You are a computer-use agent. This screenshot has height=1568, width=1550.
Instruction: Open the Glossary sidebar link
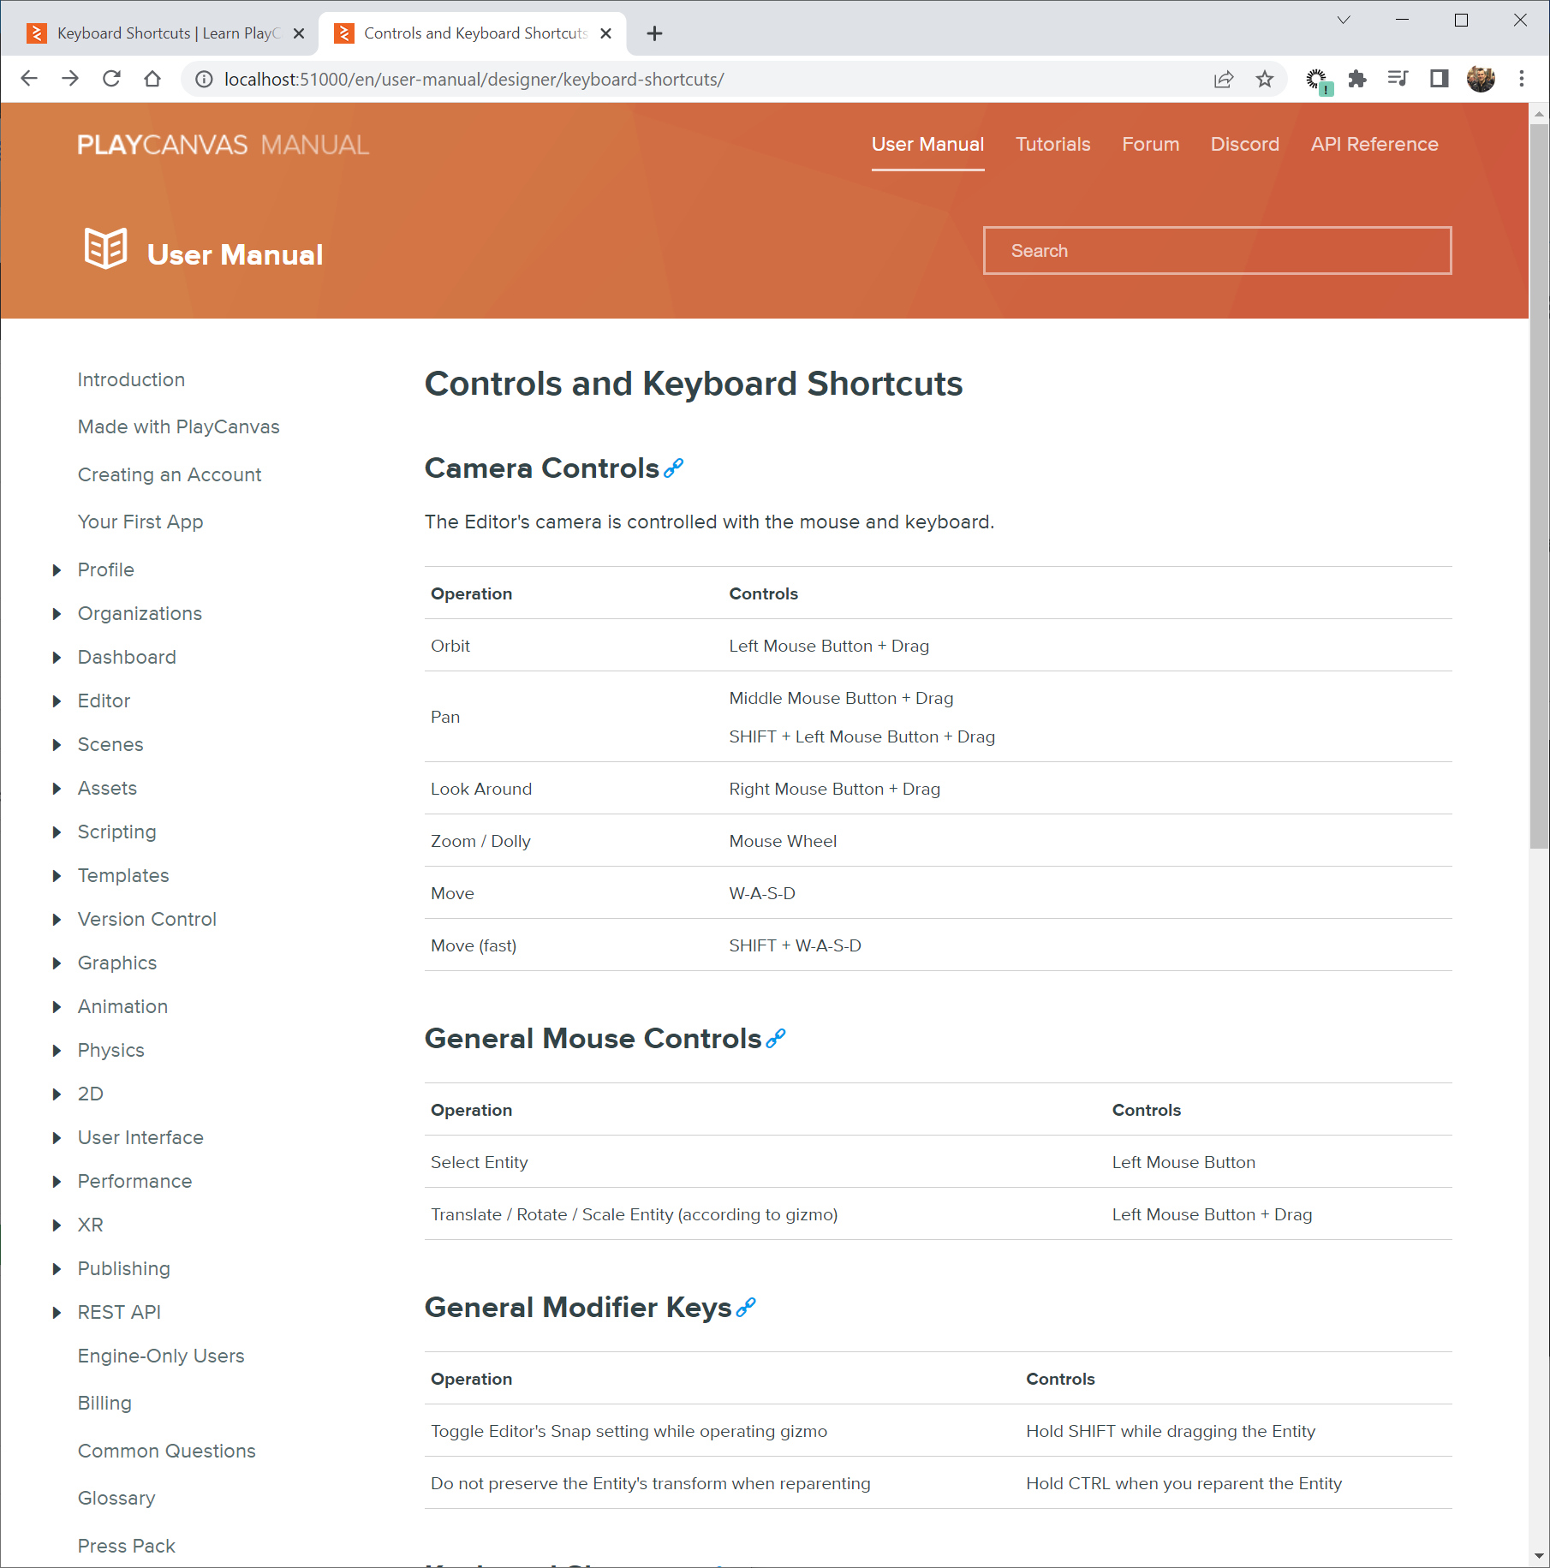116,1498
